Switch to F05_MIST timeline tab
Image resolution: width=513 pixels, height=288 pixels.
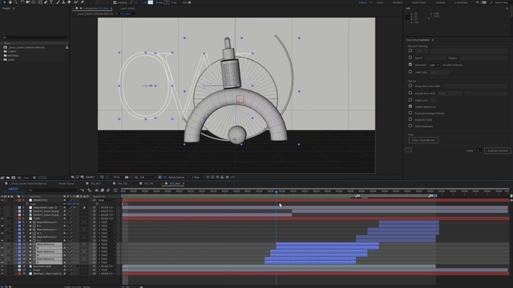click(x=95, y=183)
